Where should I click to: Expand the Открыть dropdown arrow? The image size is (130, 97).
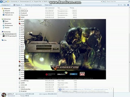click(22, 5)
